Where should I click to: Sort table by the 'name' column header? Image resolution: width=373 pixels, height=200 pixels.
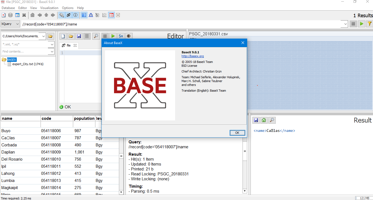click(21, 118)
